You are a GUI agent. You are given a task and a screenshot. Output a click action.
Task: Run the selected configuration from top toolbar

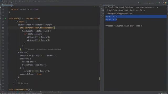pos(156,3)
